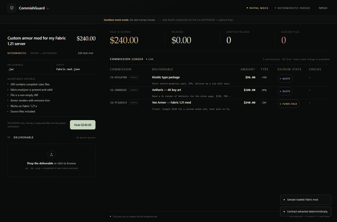337x222 pixels.
Task: Click the SAMPLE tag next to CG-7F2A91C4
Action: [134, 103]
